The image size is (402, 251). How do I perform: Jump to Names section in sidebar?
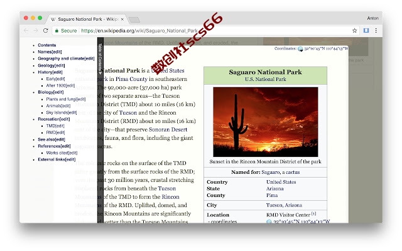(50, 51)
